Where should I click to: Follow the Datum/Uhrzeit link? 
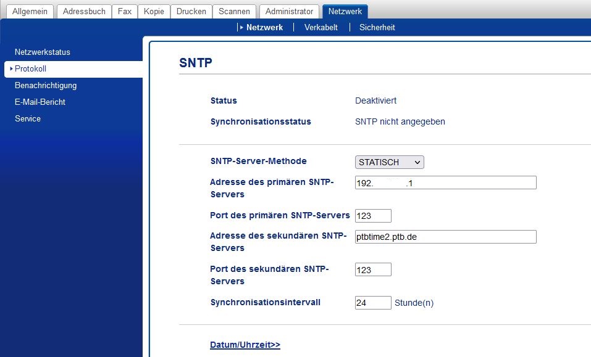[245, 345]
